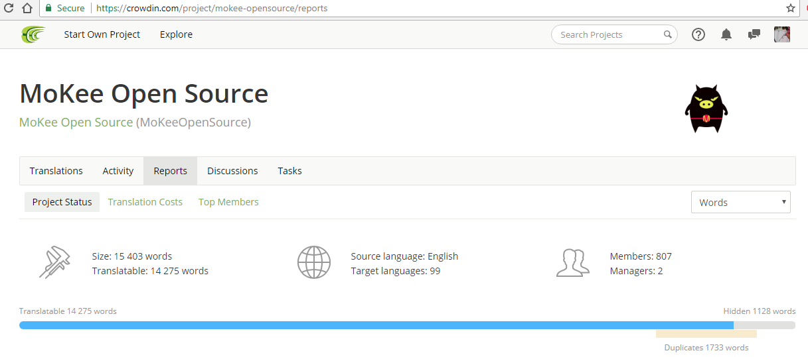Go to the browser home page icon
Image resolution: width=808 pixels, height=357 pixels.
[27, 8]
